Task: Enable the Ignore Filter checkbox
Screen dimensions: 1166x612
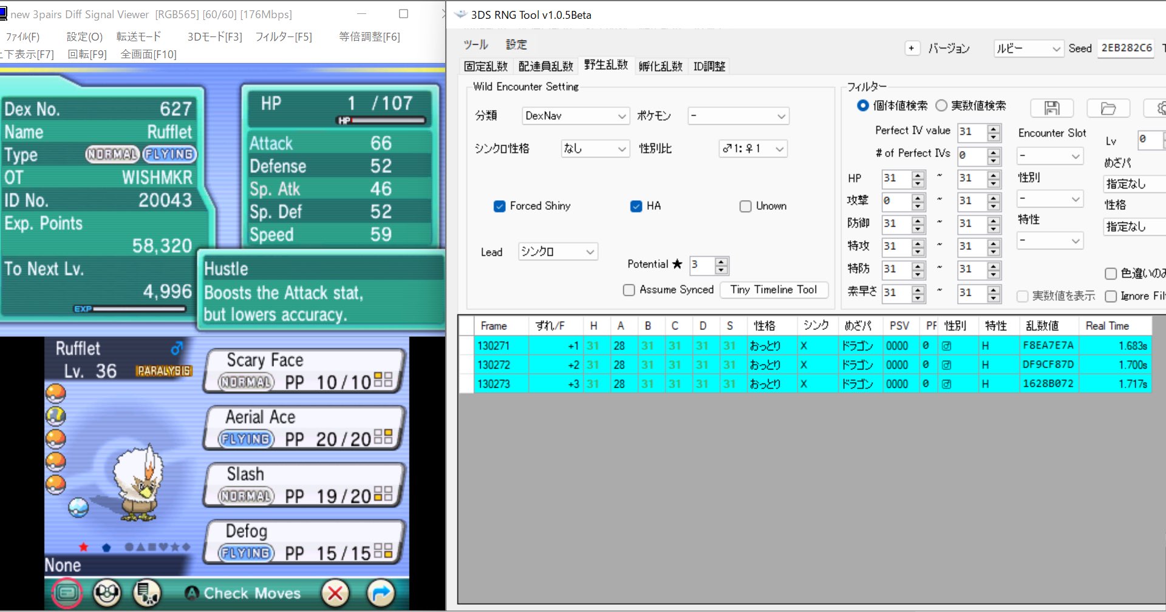Action: click(1111, 296)
